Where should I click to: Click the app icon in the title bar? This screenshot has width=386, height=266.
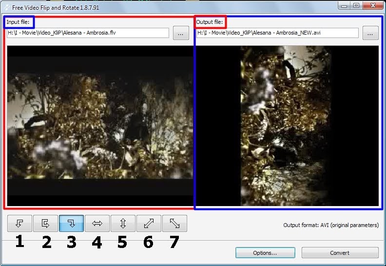click(7, 8)
